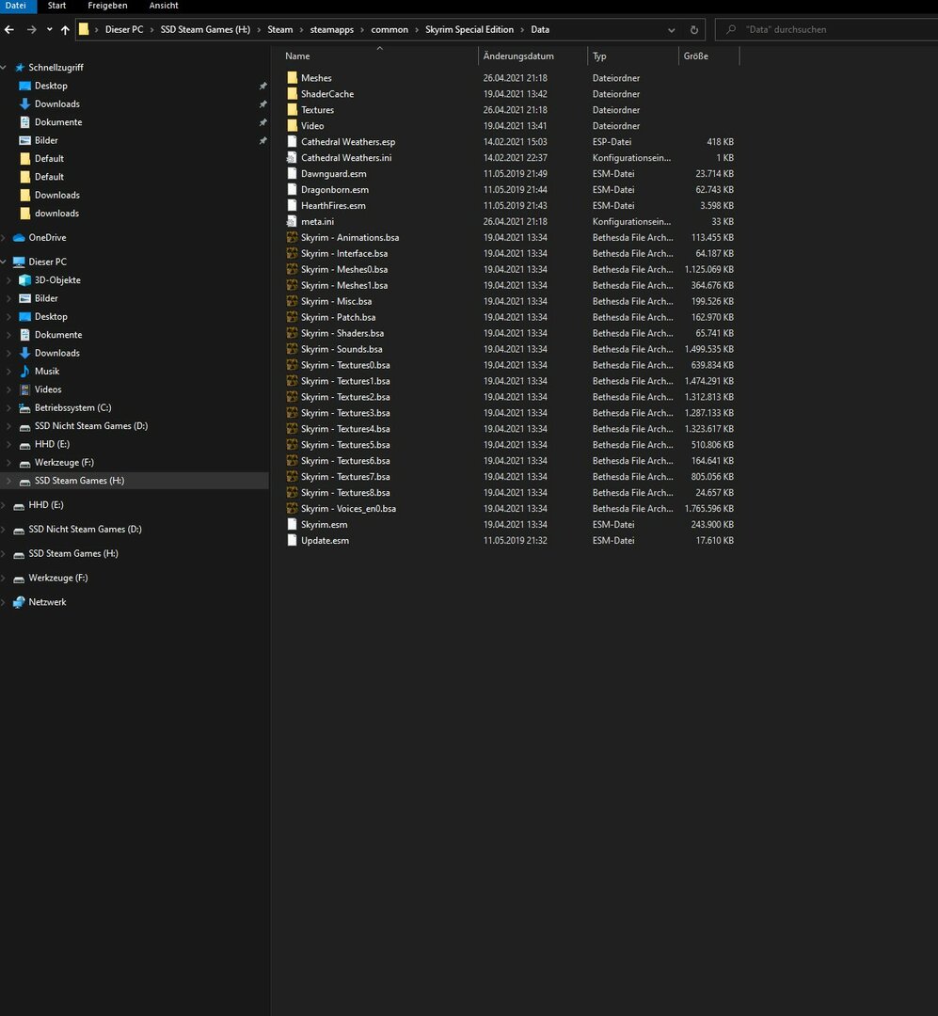The height and width of the screenshot is (1016, 938).
Task: Sort by the Änderungsdatum column header
Action: (x=518, y=56)
